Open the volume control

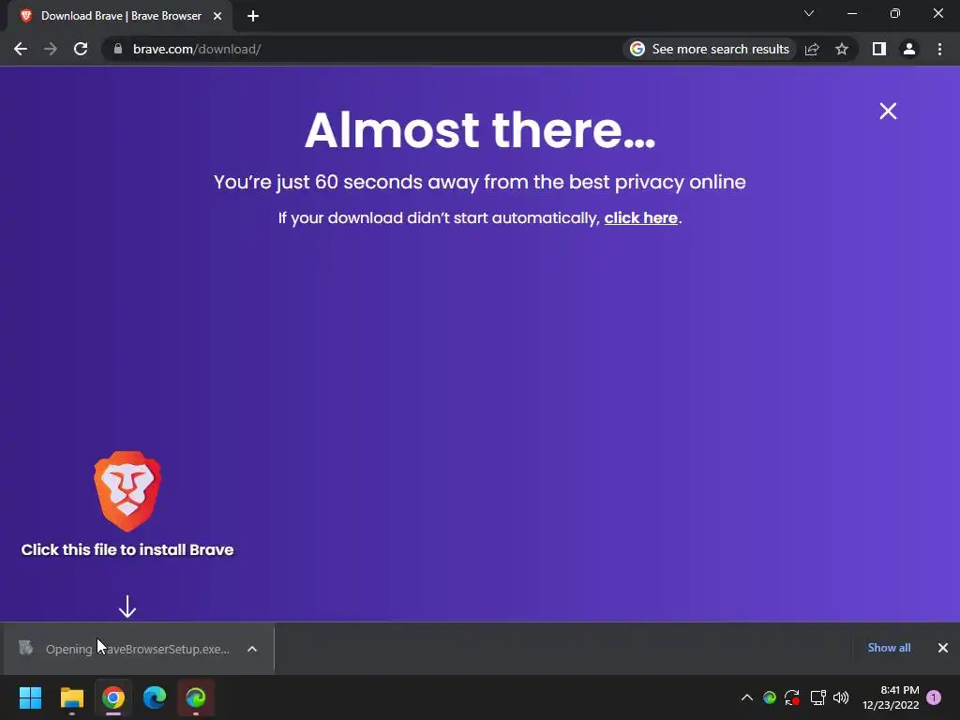[x=841, y=697]
